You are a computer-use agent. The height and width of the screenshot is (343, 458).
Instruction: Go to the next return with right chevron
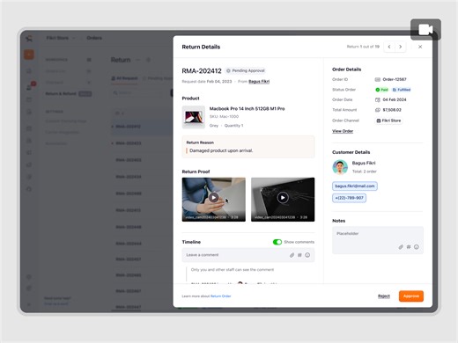[401, 47]
